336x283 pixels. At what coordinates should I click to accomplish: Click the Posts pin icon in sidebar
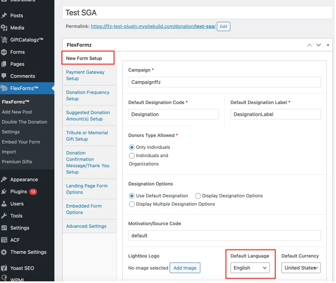(4, 16)
